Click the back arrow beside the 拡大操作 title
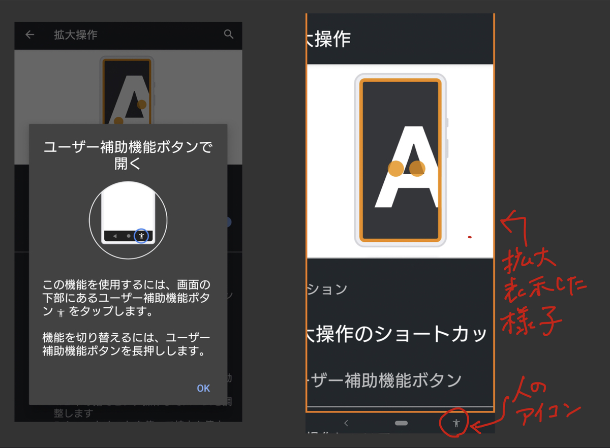This screenshot has width=610, height=448. pos(29,35)
